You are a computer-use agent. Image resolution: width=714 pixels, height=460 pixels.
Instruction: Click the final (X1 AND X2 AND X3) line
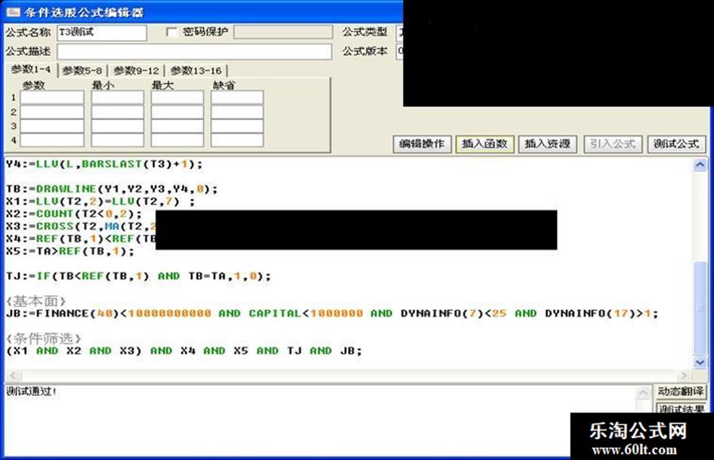[x=184, y=351]
